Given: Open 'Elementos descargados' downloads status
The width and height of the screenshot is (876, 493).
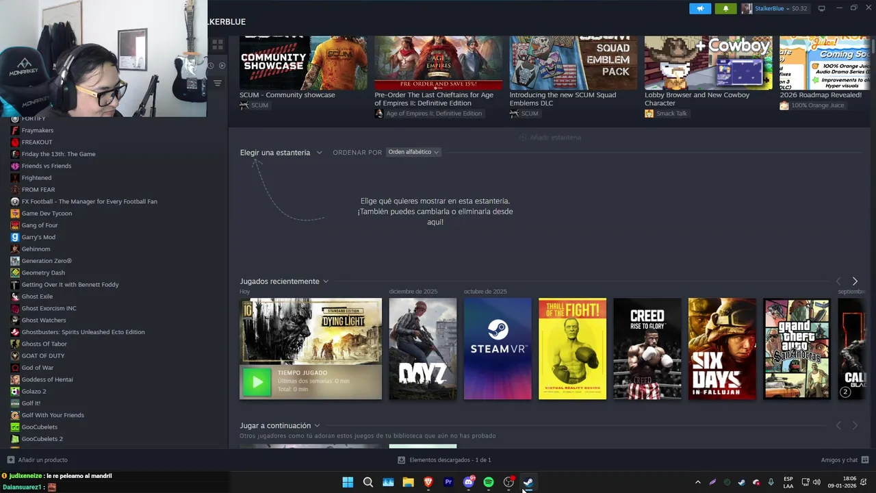Looking at the screenshot, I should [444, 460].
